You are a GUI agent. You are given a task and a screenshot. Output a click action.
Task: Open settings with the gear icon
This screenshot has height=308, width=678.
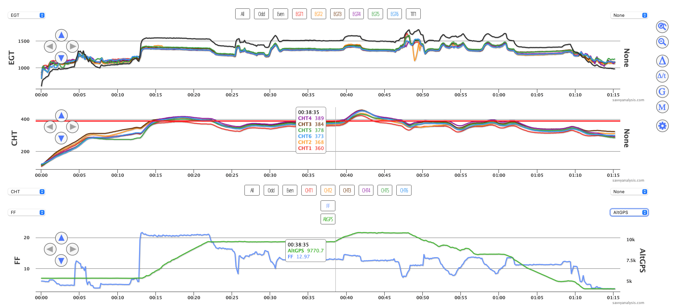click(x=662, y=126)
